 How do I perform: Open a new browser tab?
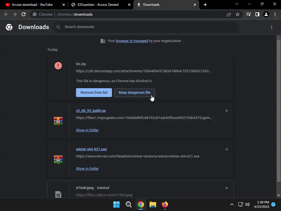pos(205,5)
